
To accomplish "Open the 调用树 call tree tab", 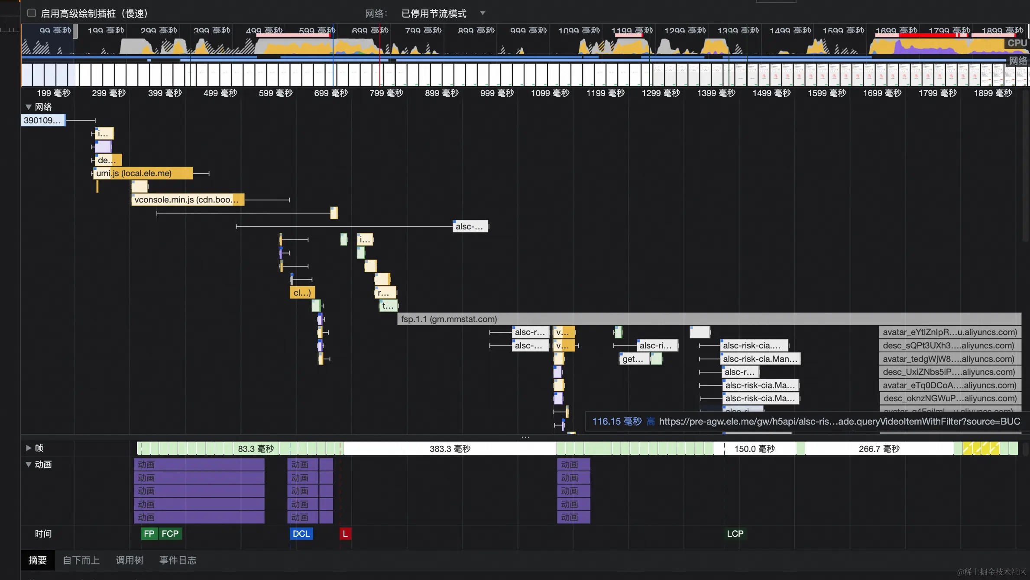I will click(129, 561).
